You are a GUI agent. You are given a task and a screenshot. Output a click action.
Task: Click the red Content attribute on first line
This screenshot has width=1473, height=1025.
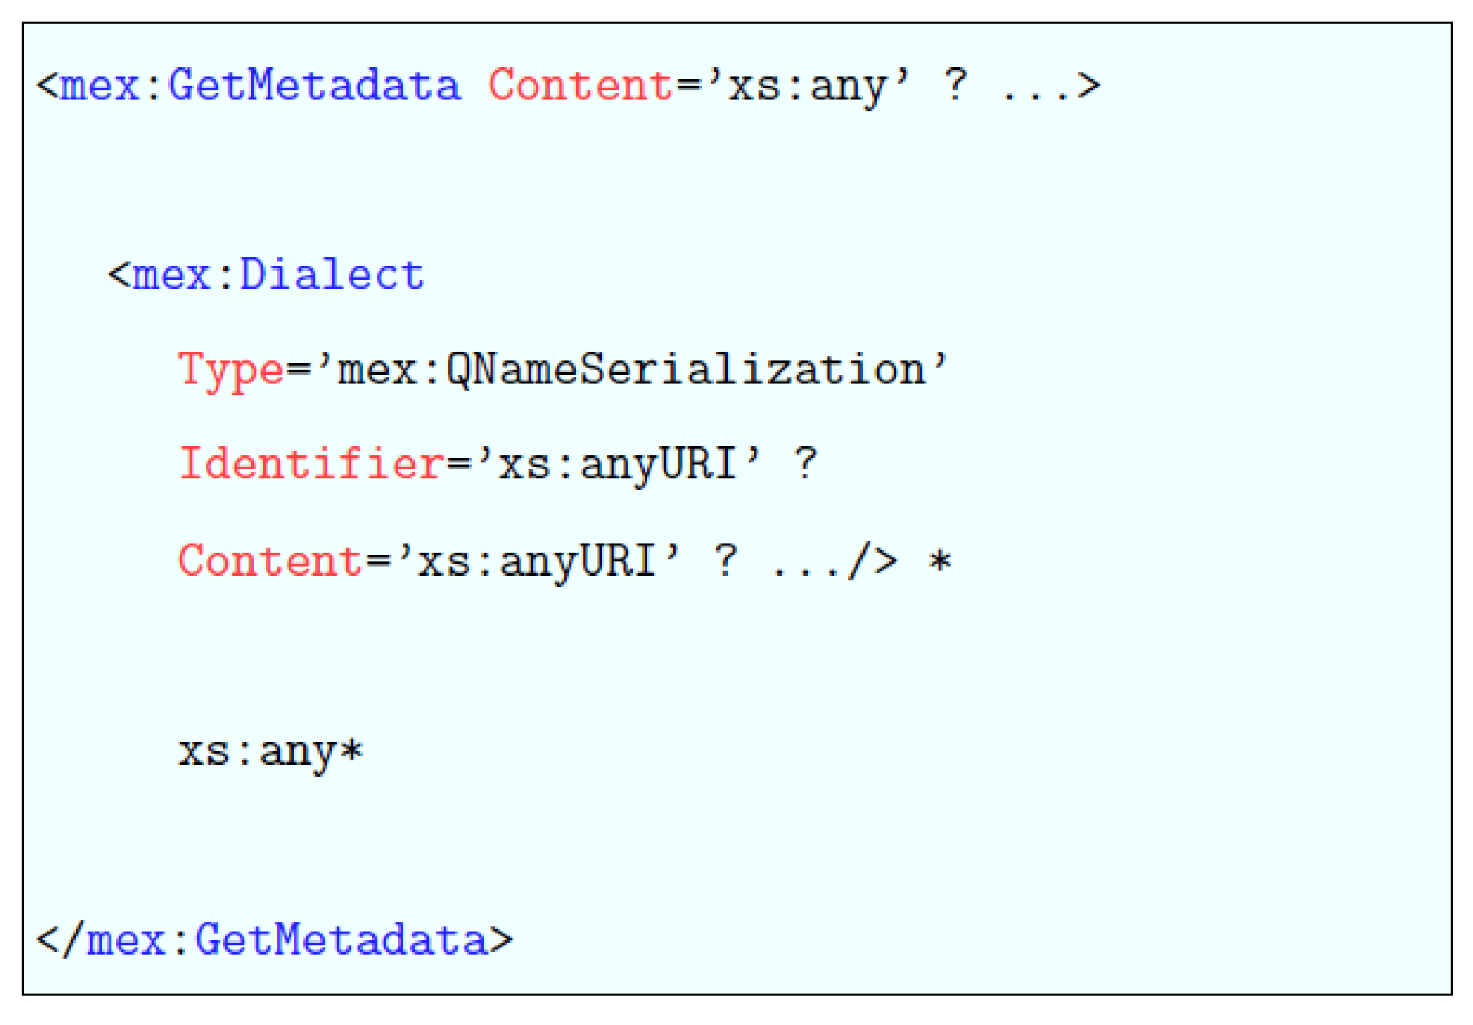tap(581, 86)
